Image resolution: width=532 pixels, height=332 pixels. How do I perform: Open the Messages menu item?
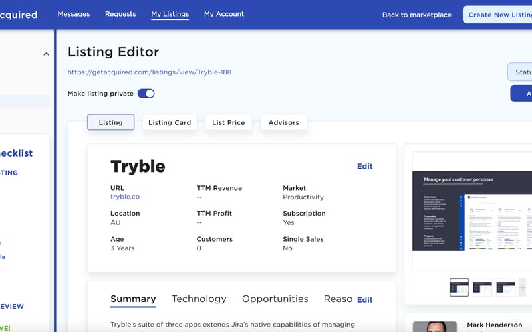click(x=74, y=14)
